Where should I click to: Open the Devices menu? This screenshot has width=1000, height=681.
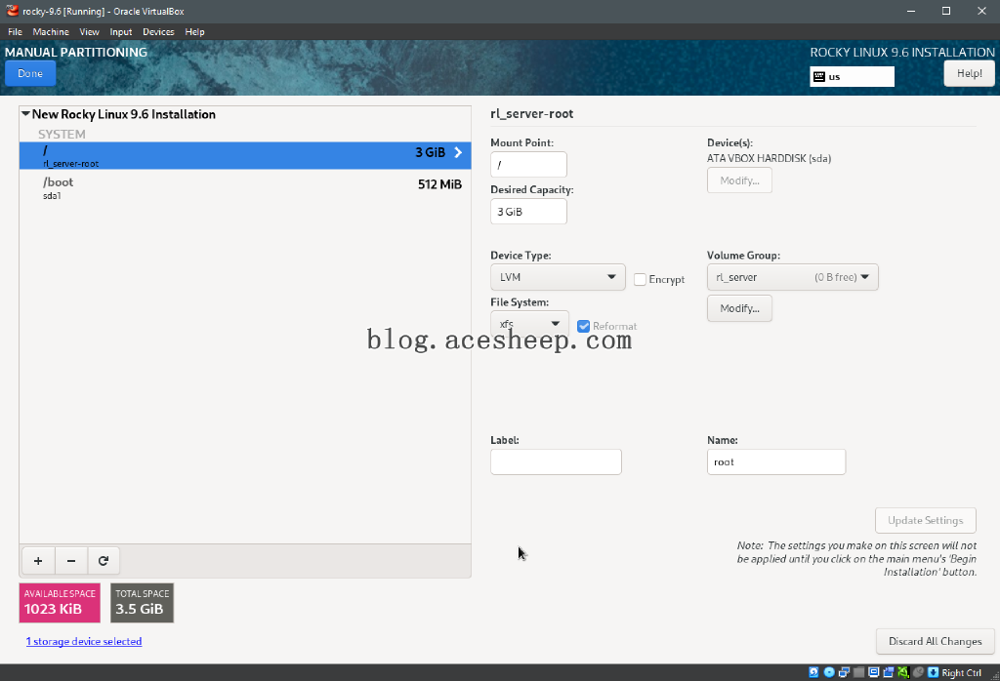click(158, 31)
